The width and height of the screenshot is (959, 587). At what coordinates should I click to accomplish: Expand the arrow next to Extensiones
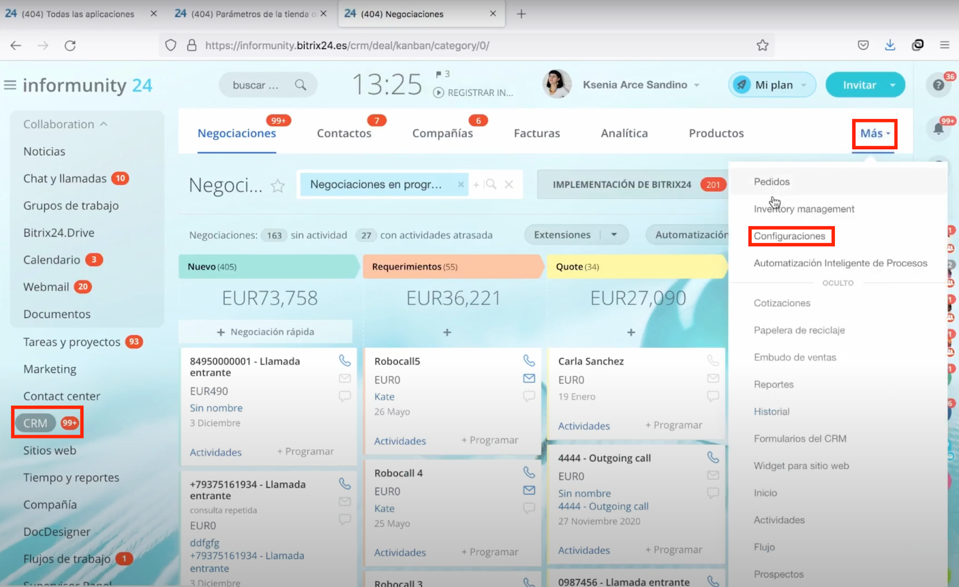point(614,235)
